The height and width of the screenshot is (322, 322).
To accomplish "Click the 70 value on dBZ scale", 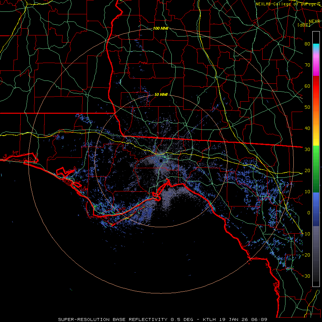I will pyautogui.click(x=307, y=65).
